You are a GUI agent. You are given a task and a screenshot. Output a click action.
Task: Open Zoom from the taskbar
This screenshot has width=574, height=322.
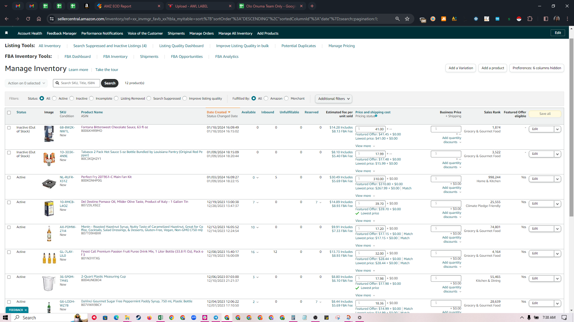194,318
